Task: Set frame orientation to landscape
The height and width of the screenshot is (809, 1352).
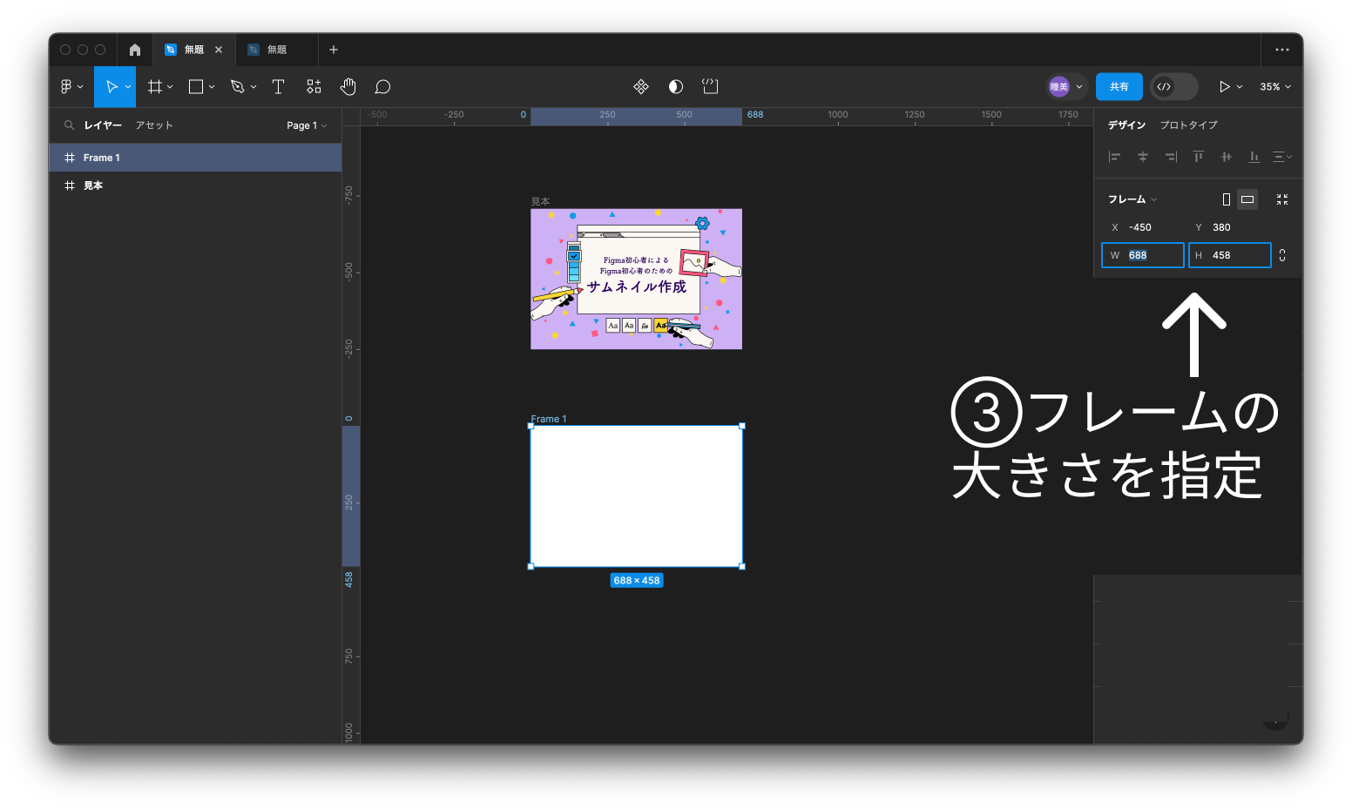Action: coord(1247,199)
